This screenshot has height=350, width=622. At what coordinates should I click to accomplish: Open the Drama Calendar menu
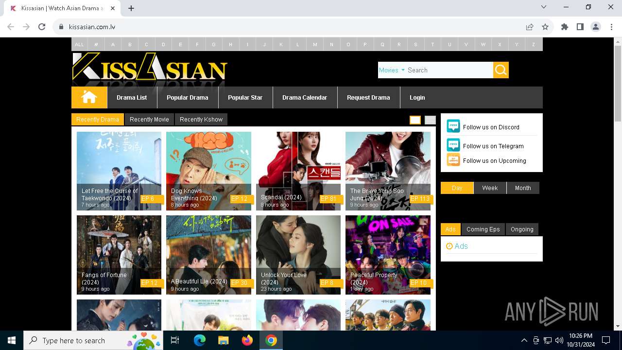point(305,97)
